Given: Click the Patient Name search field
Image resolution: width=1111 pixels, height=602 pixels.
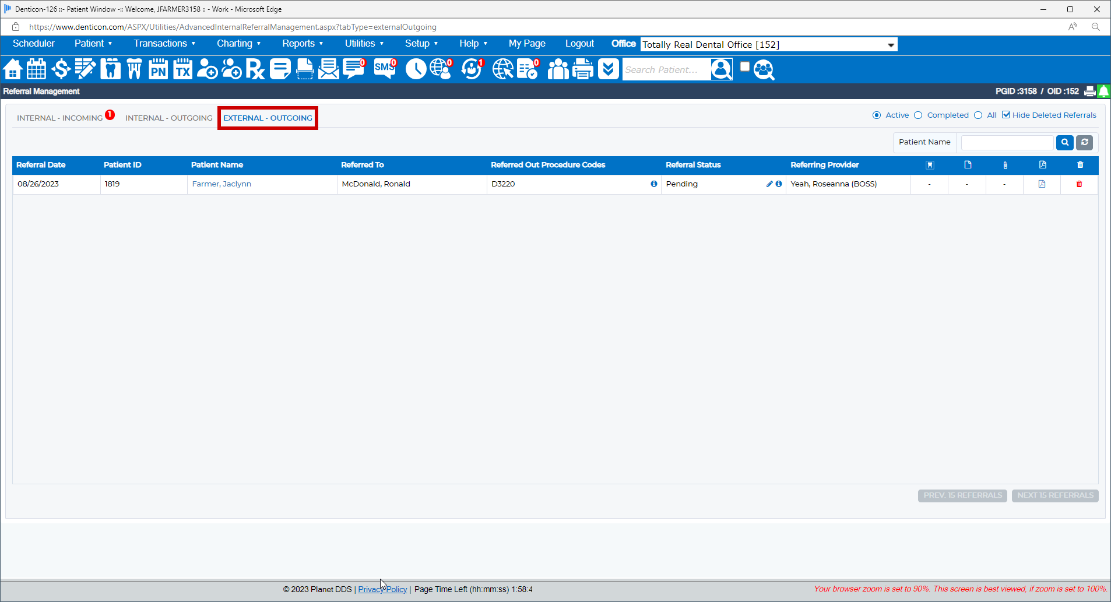Looking at the screenshot, I should [x=1007, y=142].
